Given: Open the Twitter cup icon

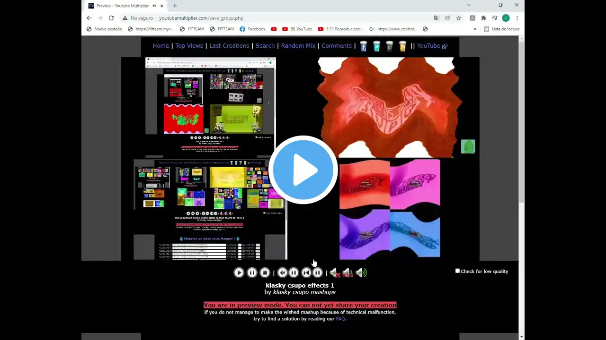Looking at the screenshot, I should point(376,46).
